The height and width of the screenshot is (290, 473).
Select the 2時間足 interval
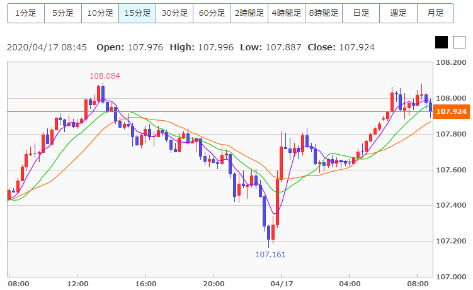coord(249,13)
